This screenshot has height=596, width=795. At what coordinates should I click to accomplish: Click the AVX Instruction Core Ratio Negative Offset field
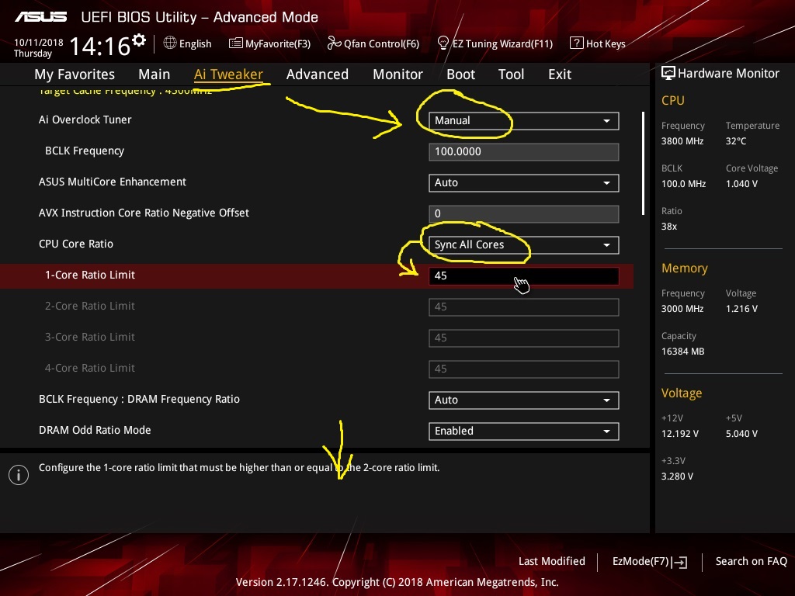(524, 214)
